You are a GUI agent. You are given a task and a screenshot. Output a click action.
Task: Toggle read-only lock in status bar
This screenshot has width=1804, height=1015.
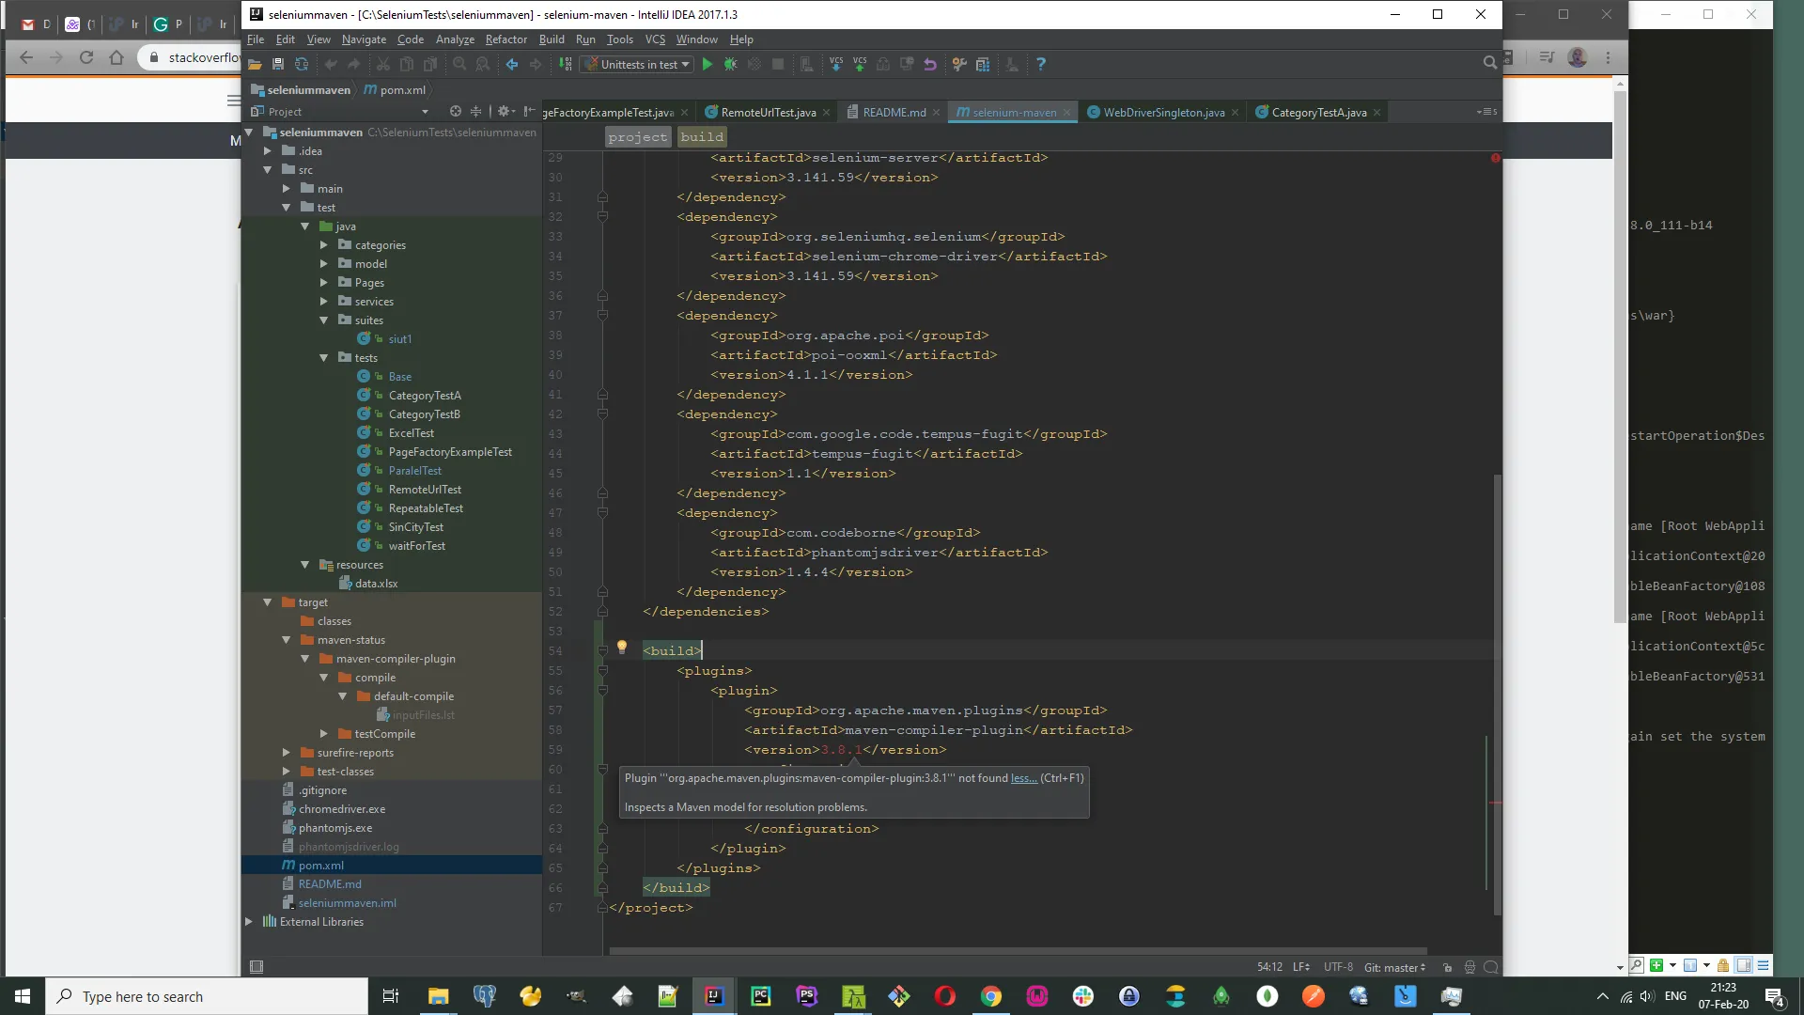point(1447,967)
